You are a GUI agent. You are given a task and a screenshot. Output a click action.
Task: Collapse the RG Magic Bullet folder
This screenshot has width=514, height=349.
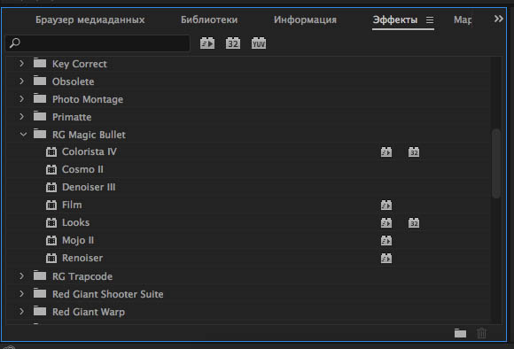coord(23,134)
